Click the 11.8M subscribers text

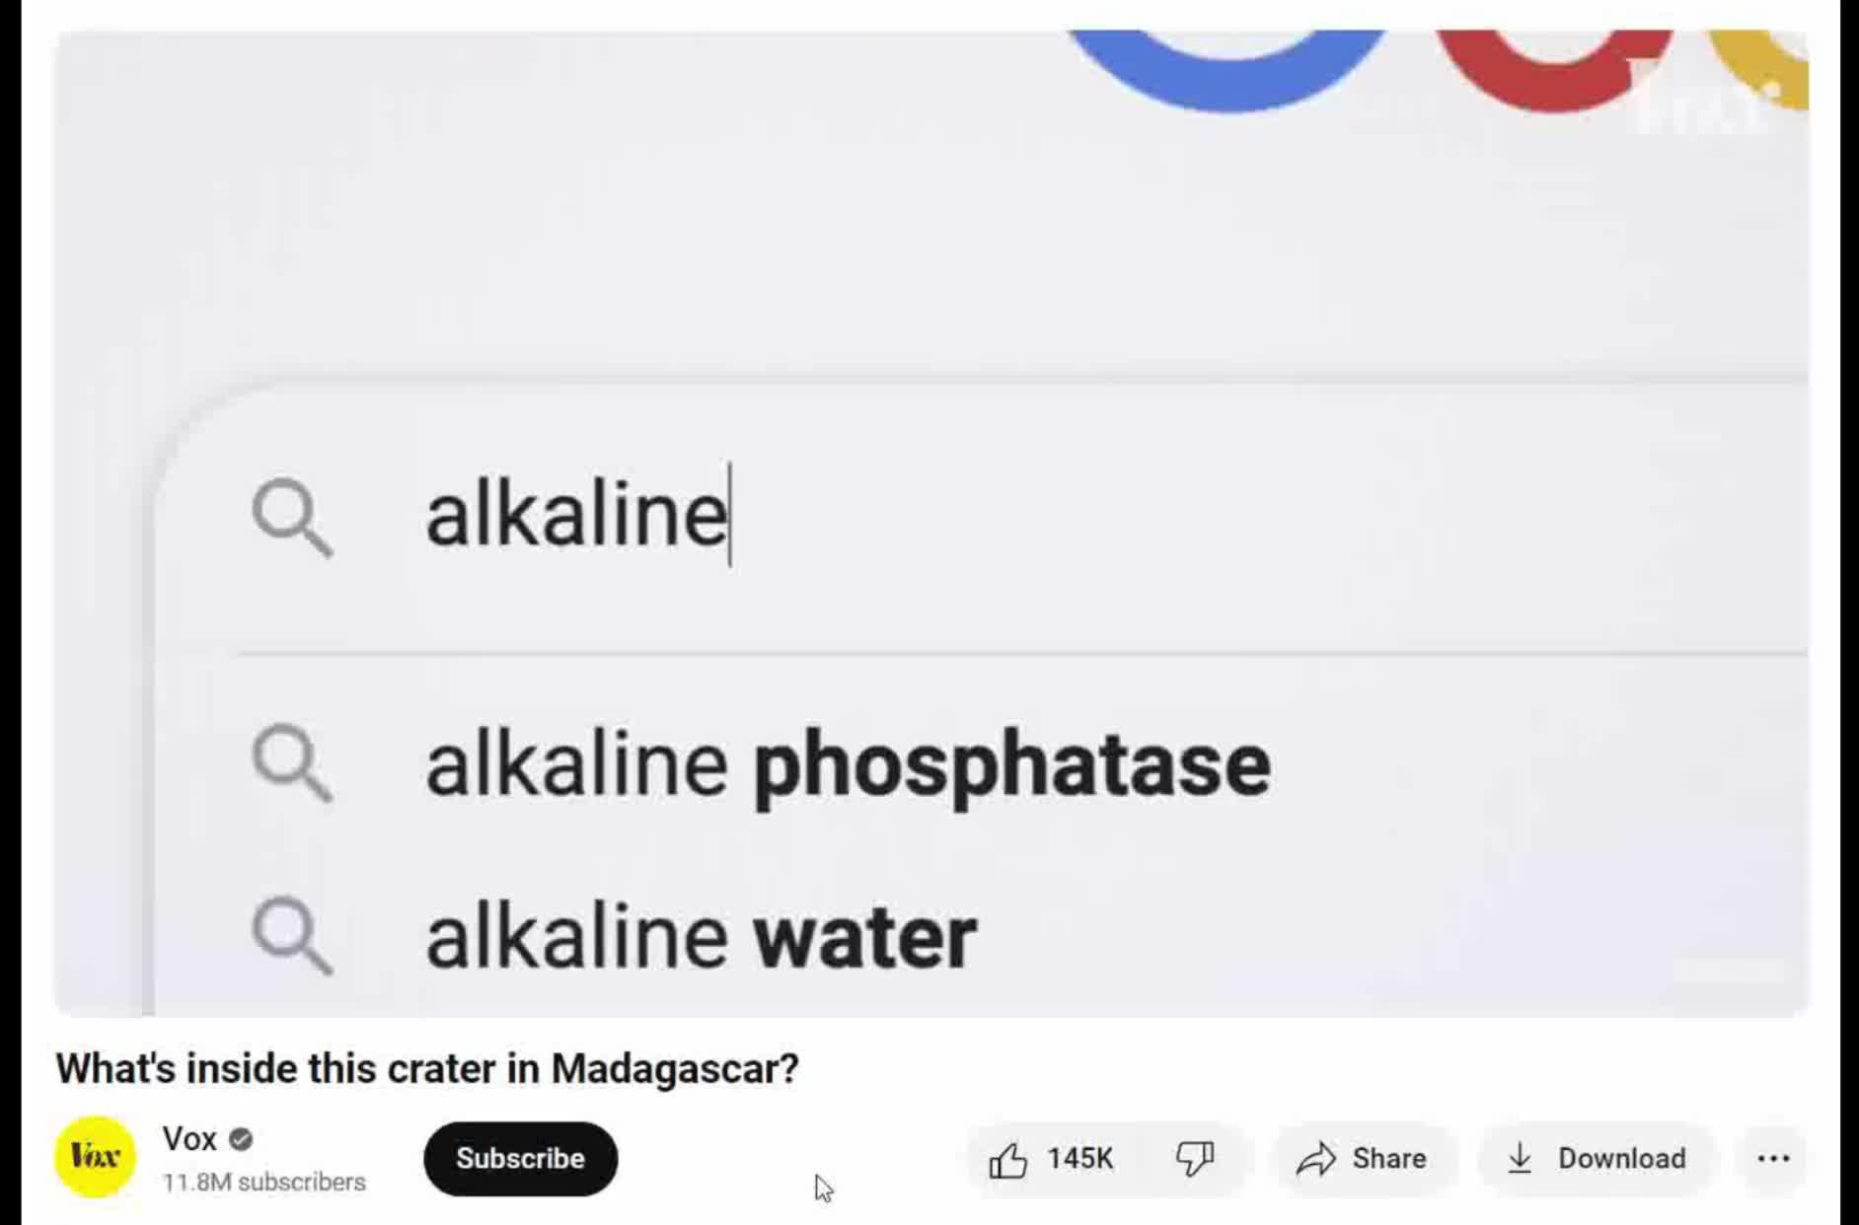(x=263, y=1182)
